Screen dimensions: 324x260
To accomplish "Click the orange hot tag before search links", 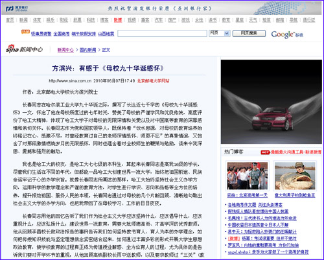I will [x=25, y=32].
